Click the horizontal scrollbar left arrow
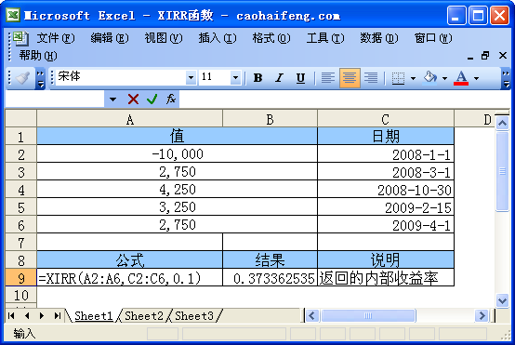Image resolution: width=515 pixels, height=345 pixels. coord(312,316)
